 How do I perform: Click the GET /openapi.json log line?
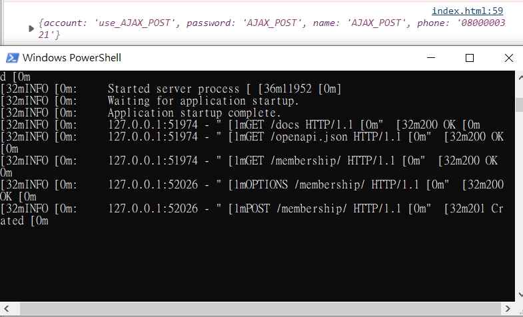252,143
